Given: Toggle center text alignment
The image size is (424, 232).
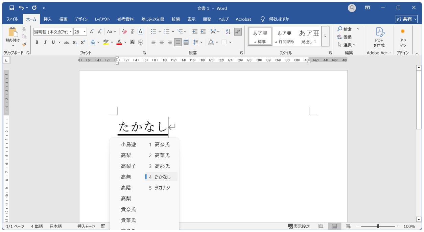Looking at the screenshot, I should click(x=162, y=42).
